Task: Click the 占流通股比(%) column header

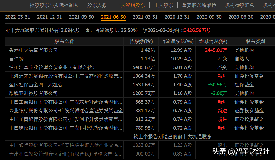Action: coord(177,42)
